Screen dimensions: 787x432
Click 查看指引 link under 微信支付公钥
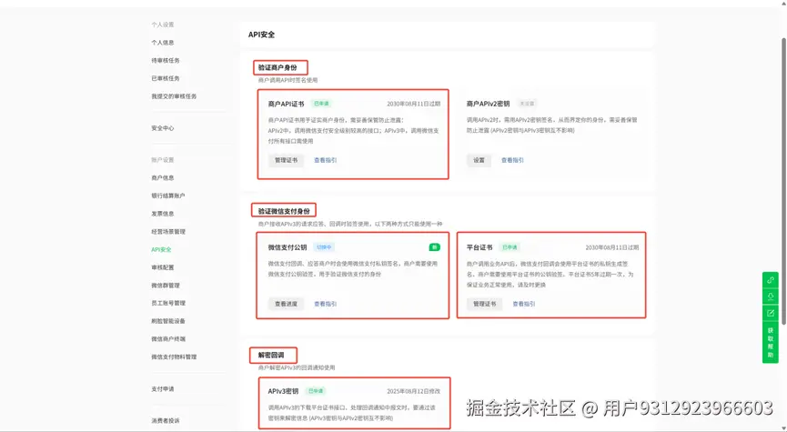point(325,304)
